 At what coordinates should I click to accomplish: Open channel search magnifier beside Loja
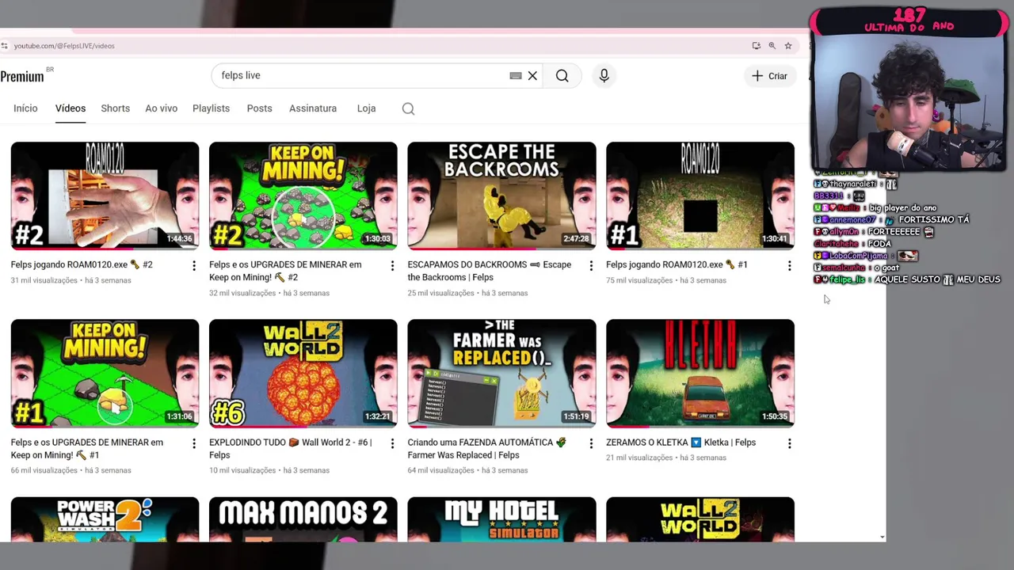(x=408, y=109)
